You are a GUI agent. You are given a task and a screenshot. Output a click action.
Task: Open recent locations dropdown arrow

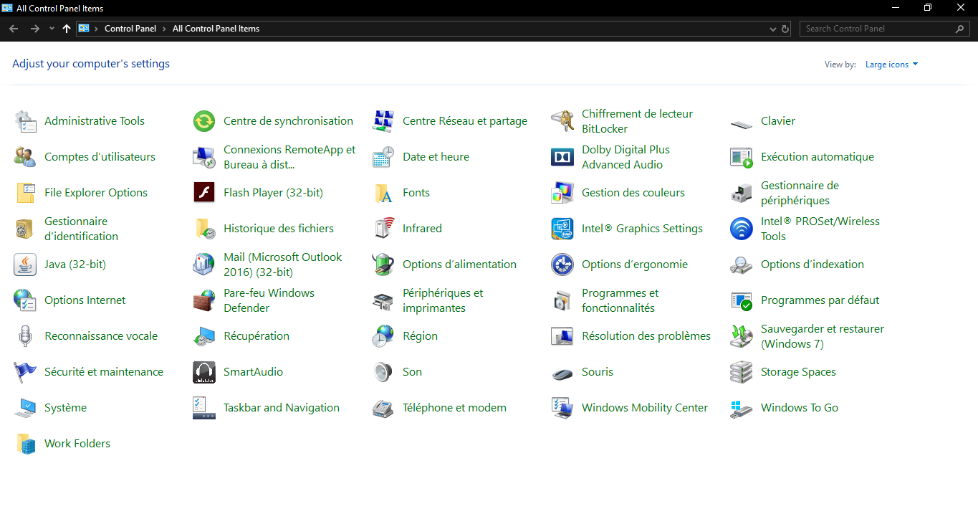[52, 29]
